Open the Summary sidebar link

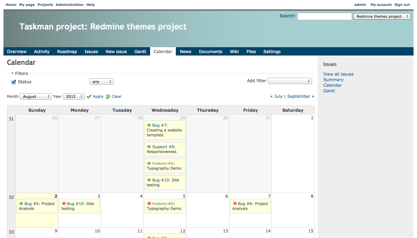coord(333,79)
